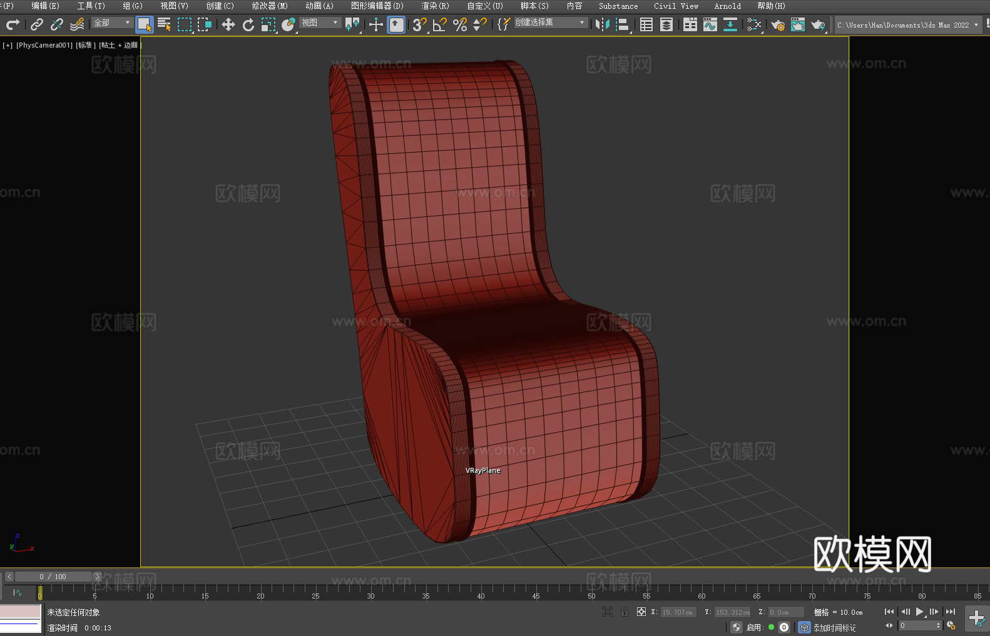Open the selection filter 全部 dropdown
Image resolution: width=990 pixels, height=636 pixels.
[x=112, y=23]
